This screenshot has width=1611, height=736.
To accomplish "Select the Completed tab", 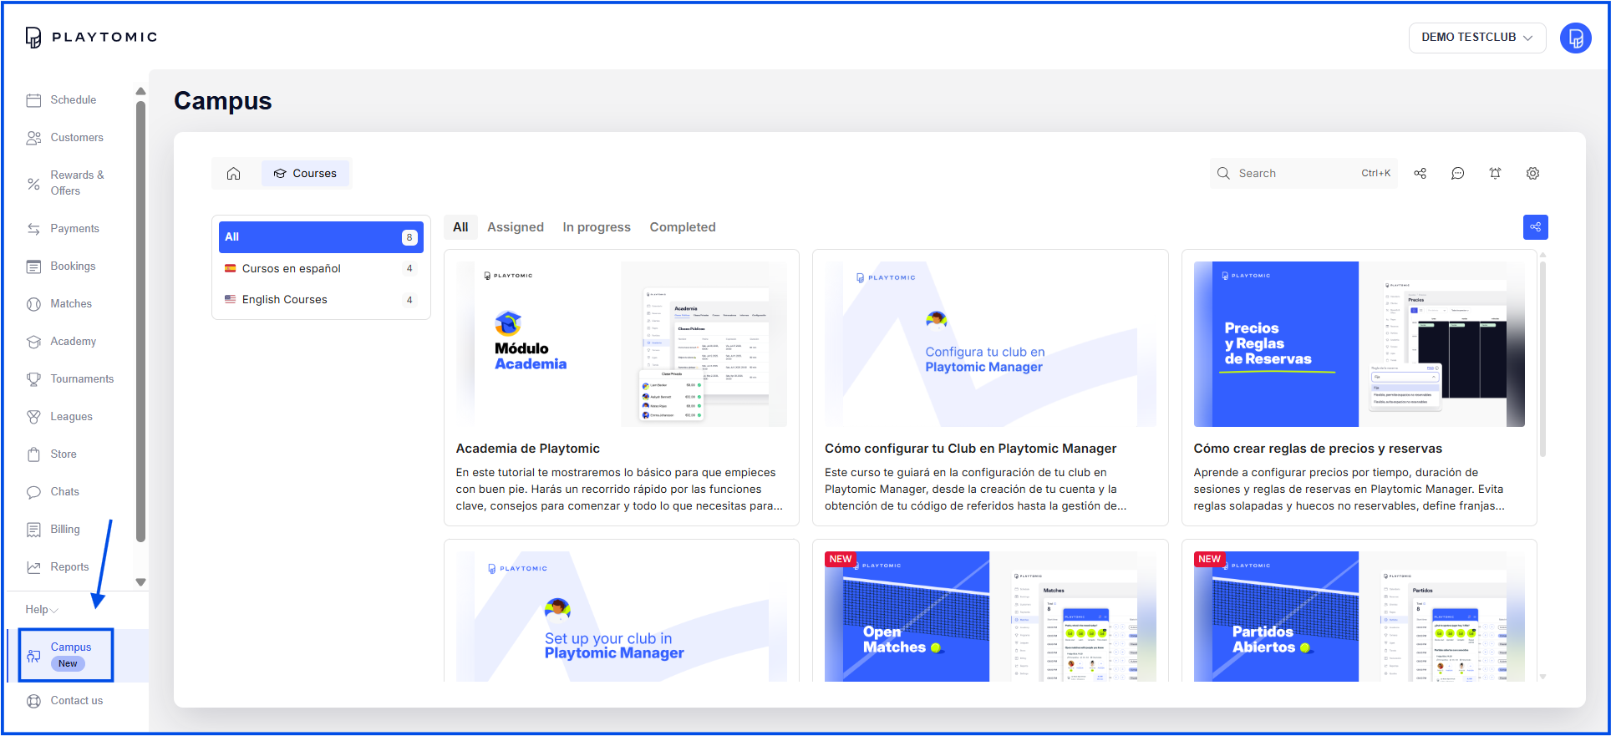I will click(682, 227).
